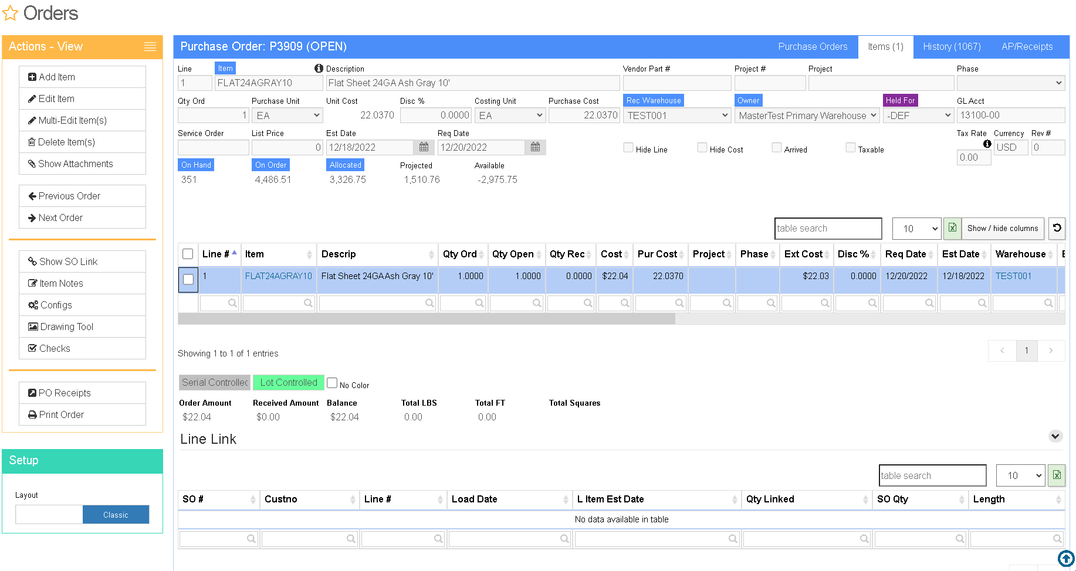Switch layout toggle to Classic
The height and width of the screenshot is (571, 1076).
(116, 515)
